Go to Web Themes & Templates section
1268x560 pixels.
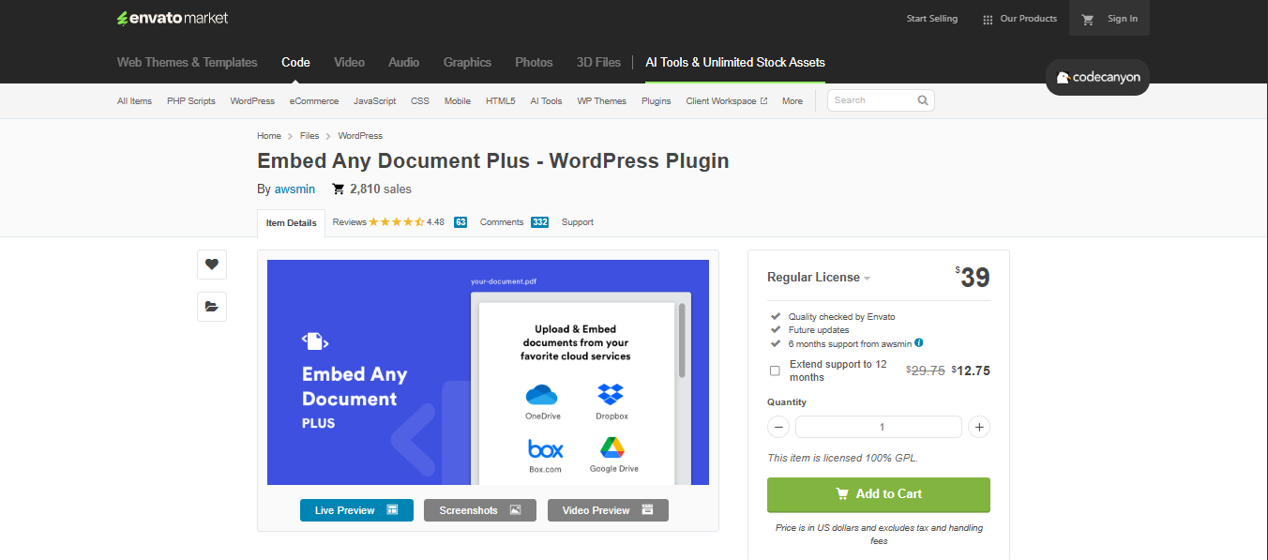pos(188,62)
